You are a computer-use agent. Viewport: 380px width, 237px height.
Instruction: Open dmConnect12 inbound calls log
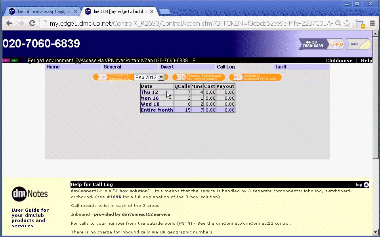[x=113, y=77]
